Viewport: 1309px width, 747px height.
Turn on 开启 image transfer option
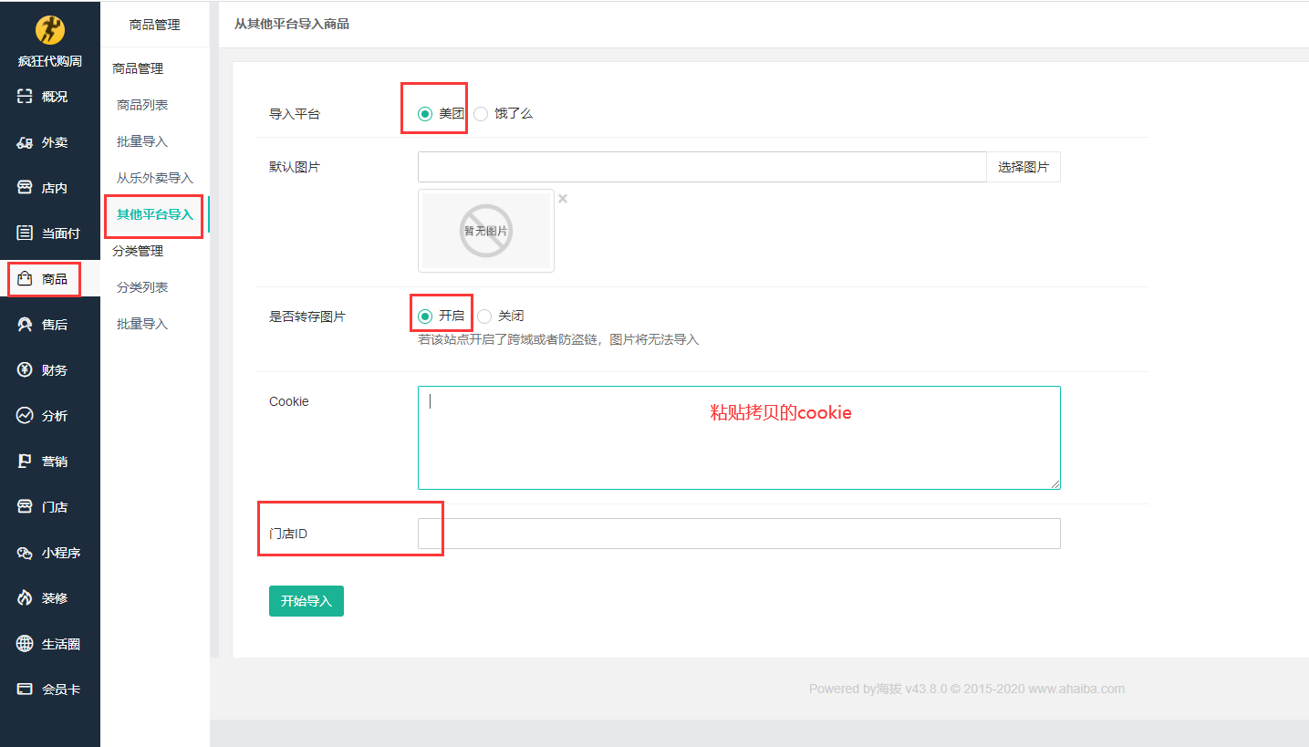tap(424, 316)
